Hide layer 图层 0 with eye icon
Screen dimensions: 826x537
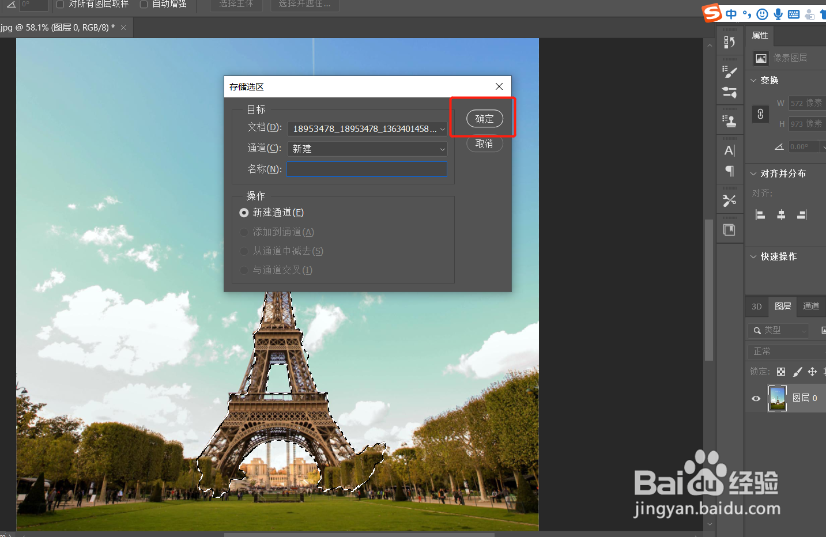click(x=756, y=398)
